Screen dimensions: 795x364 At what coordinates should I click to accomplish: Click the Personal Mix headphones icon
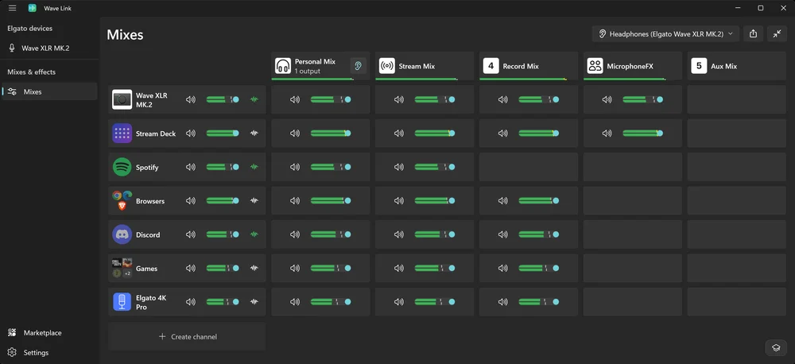click(283, 66)
